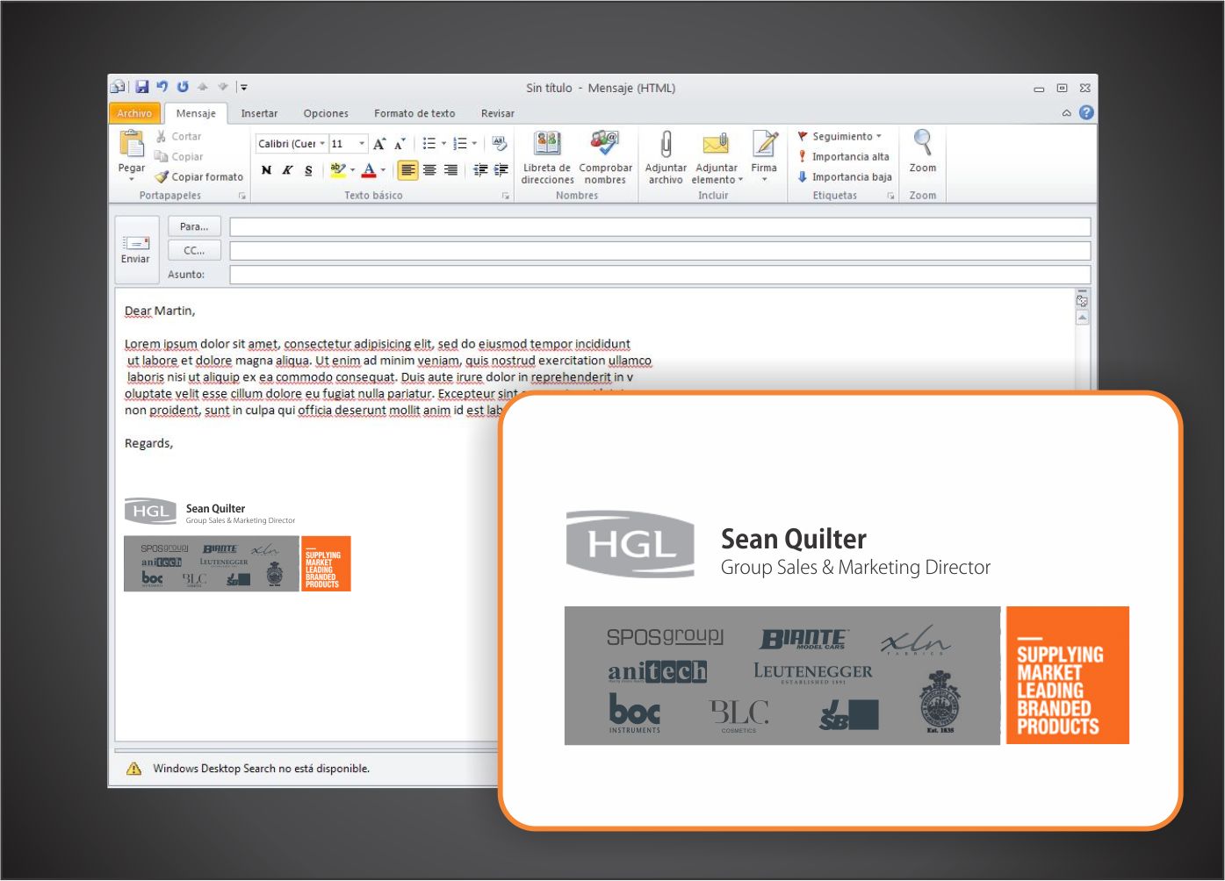Click the Para... recipients button

(x=194, y=226)
